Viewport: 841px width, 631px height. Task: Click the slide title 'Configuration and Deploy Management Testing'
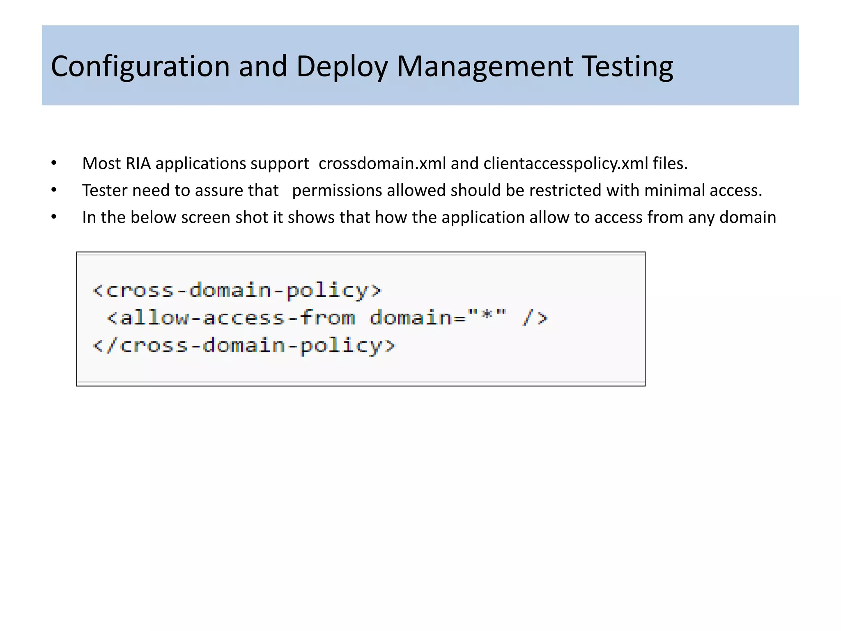362,66
